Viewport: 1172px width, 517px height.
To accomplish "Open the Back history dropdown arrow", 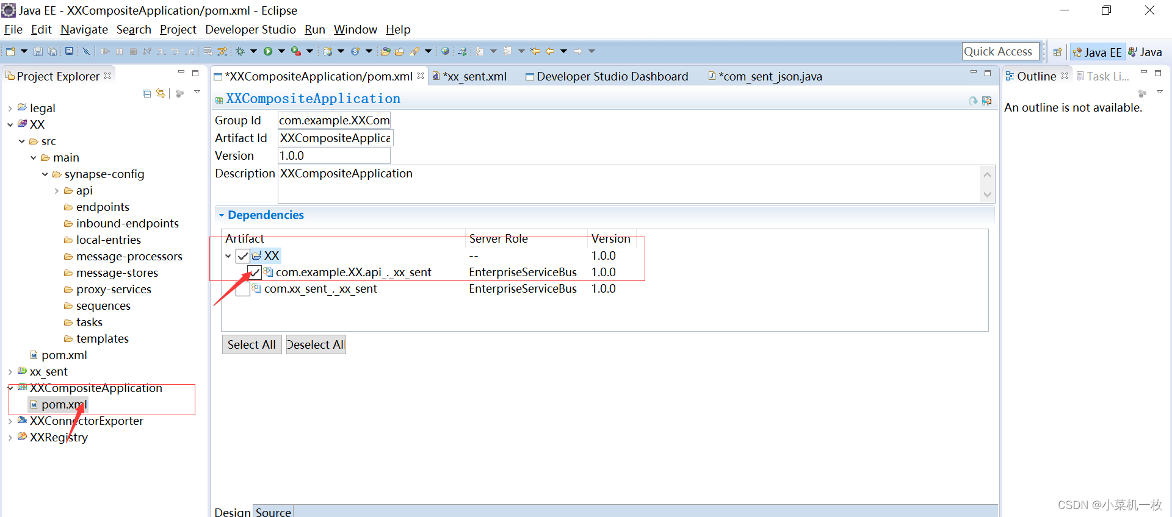I will pyautogui.click(x=563, y=51).
